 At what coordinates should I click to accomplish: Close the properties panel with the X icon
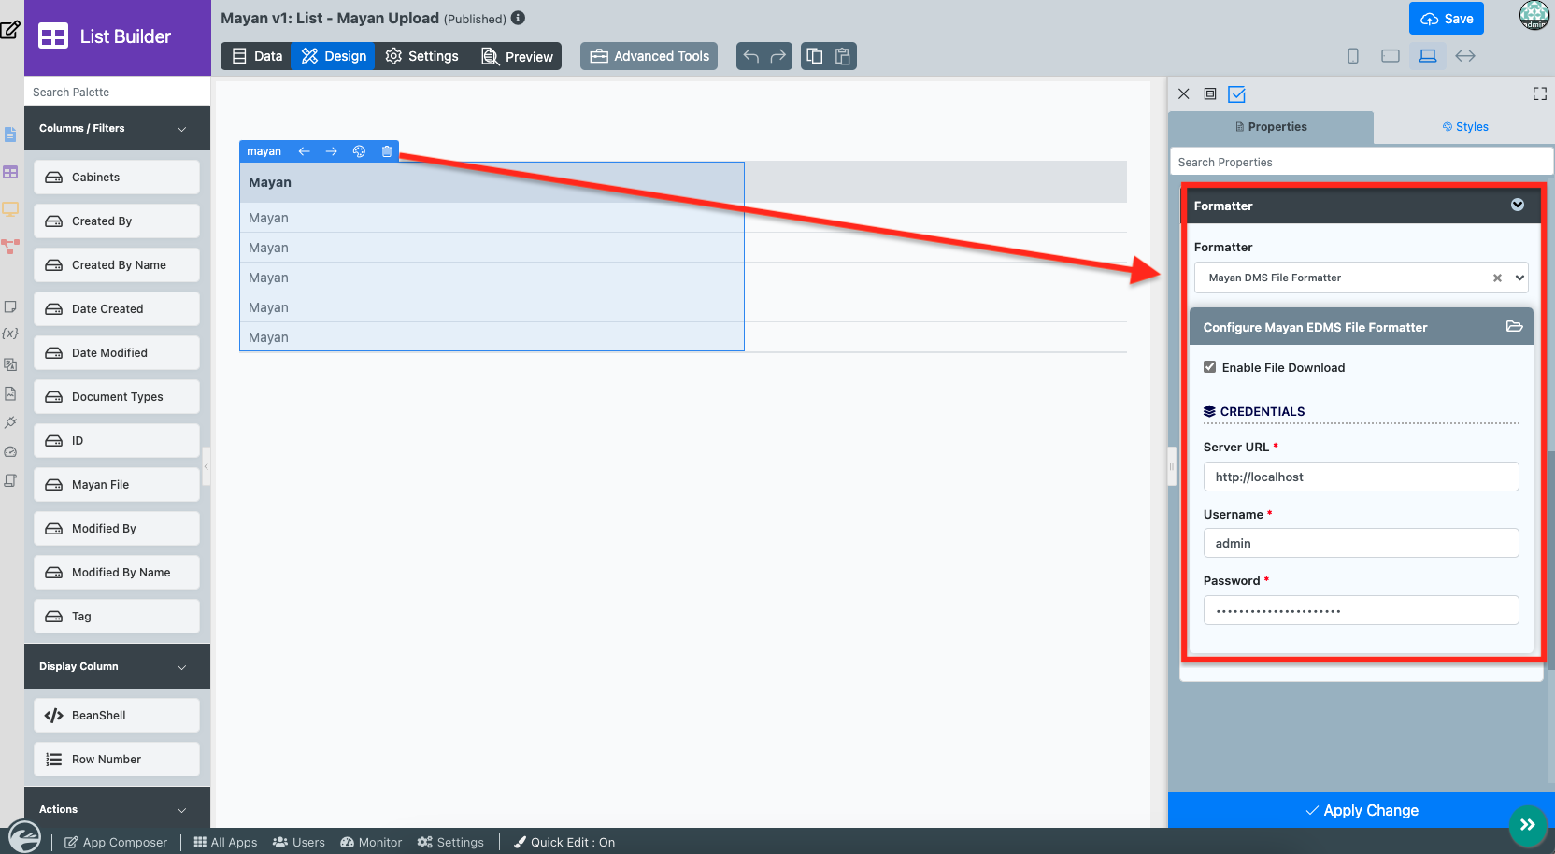pos(1184,93)
